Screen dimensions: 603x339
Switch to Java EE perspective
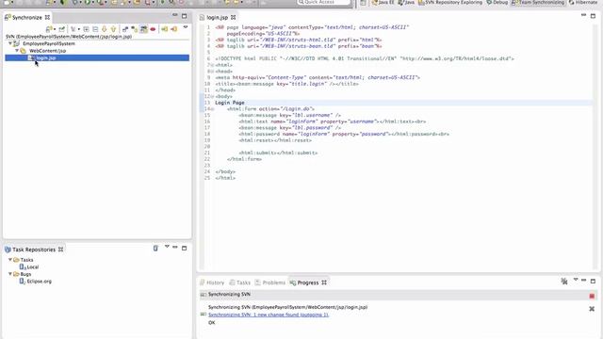click(x=383, y=2)
